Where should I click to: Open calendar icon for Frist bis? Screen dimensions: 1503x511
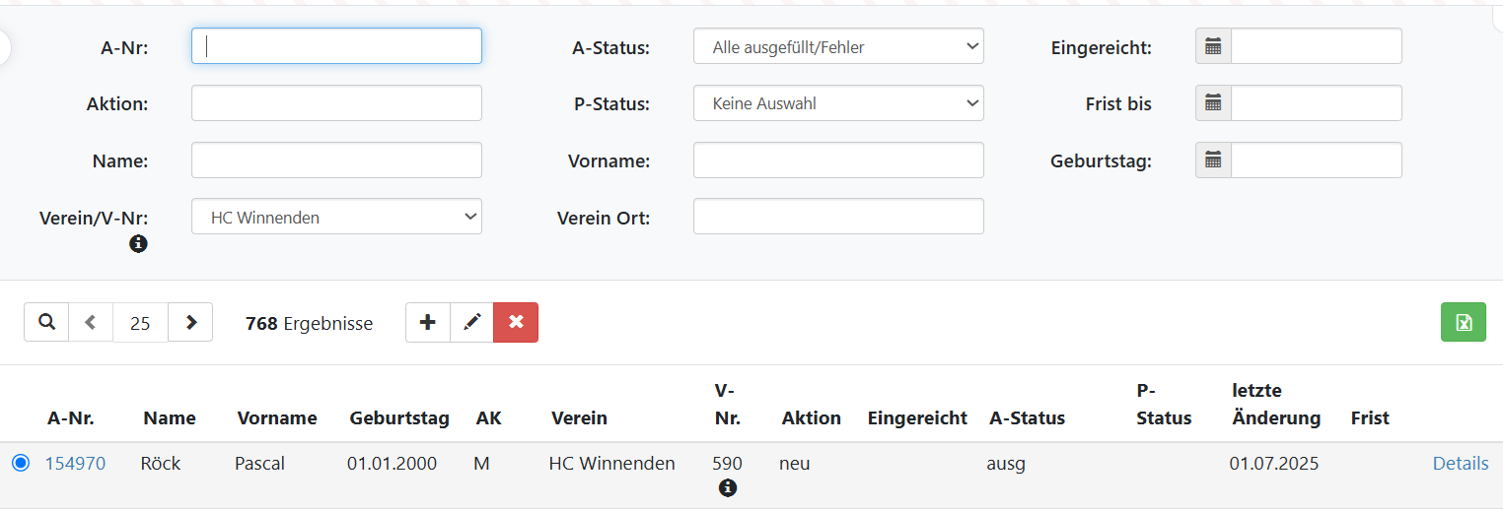pyautogui.click(x=1213, y=103)
